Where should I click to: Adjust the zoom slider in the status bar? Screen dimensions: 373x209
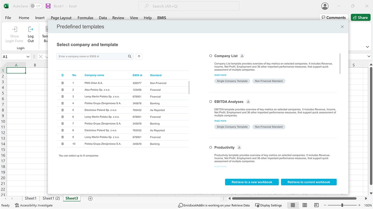(x=342, y=205)
